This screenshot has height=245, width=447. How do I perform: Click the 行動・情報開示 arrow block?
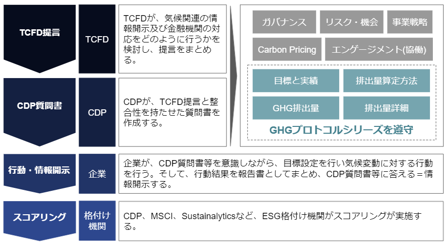pos(40,173)
